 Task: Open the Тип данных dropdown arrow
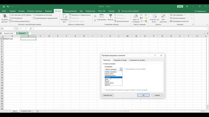point(121,69)
